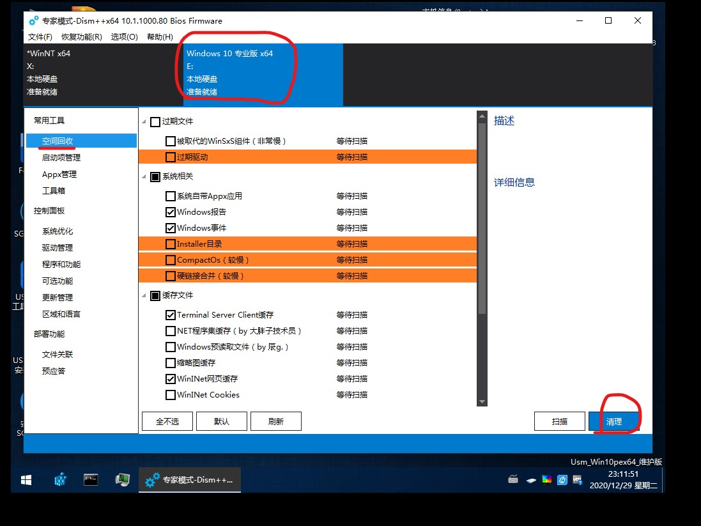Viewport: 701px width, 526px height.
Task: Open the 恢复功能(R) menu
Action: (82, 36)
